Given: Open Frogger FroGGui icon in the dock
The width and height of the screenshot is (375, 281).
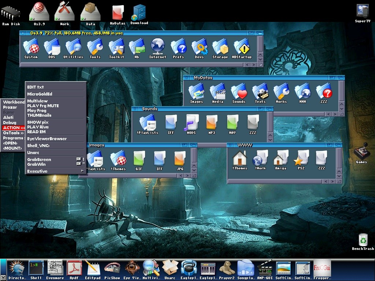Looking at the screenshot, I should (x=322, y=270).
